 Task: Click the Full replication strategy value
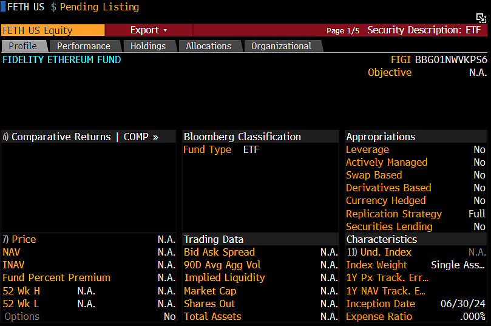(477, 214)
